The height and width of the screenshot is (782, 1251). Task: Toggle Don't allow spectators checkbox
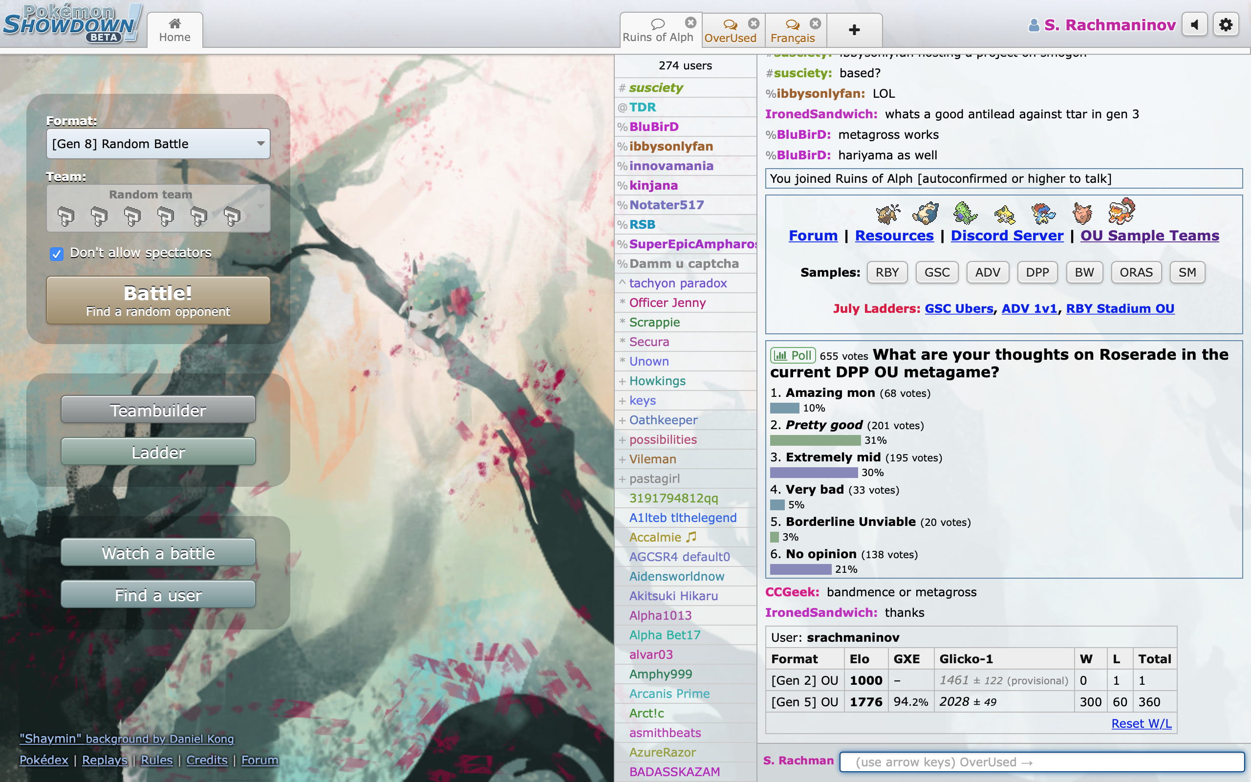(x=57, y=254)
